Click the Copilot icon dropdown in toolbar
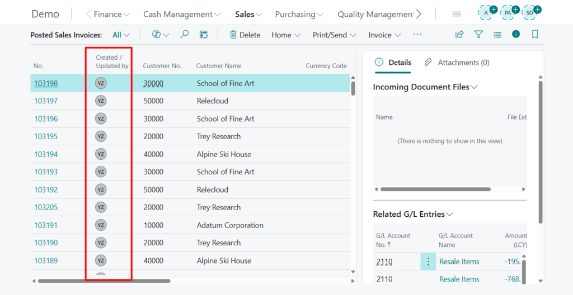The image size is (573, 295). 160,35
